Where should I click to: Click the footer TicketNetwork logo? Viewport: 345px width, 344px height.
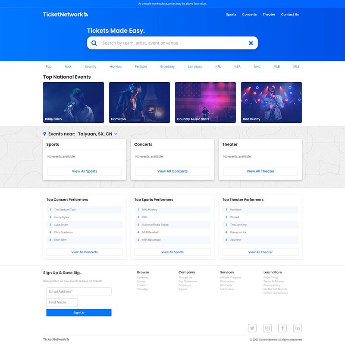tap(56, 339)
